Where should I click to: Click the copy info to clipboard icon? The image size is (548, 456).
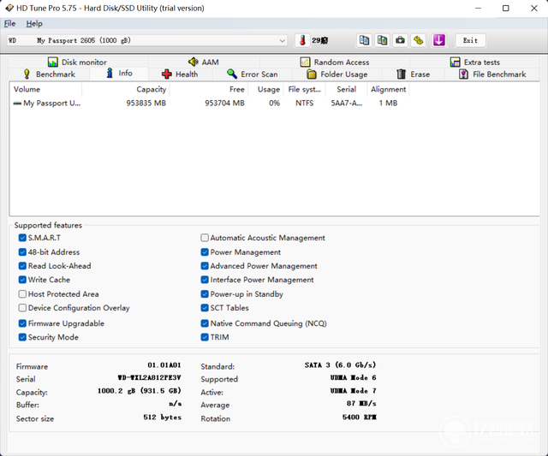coord(364,40)
